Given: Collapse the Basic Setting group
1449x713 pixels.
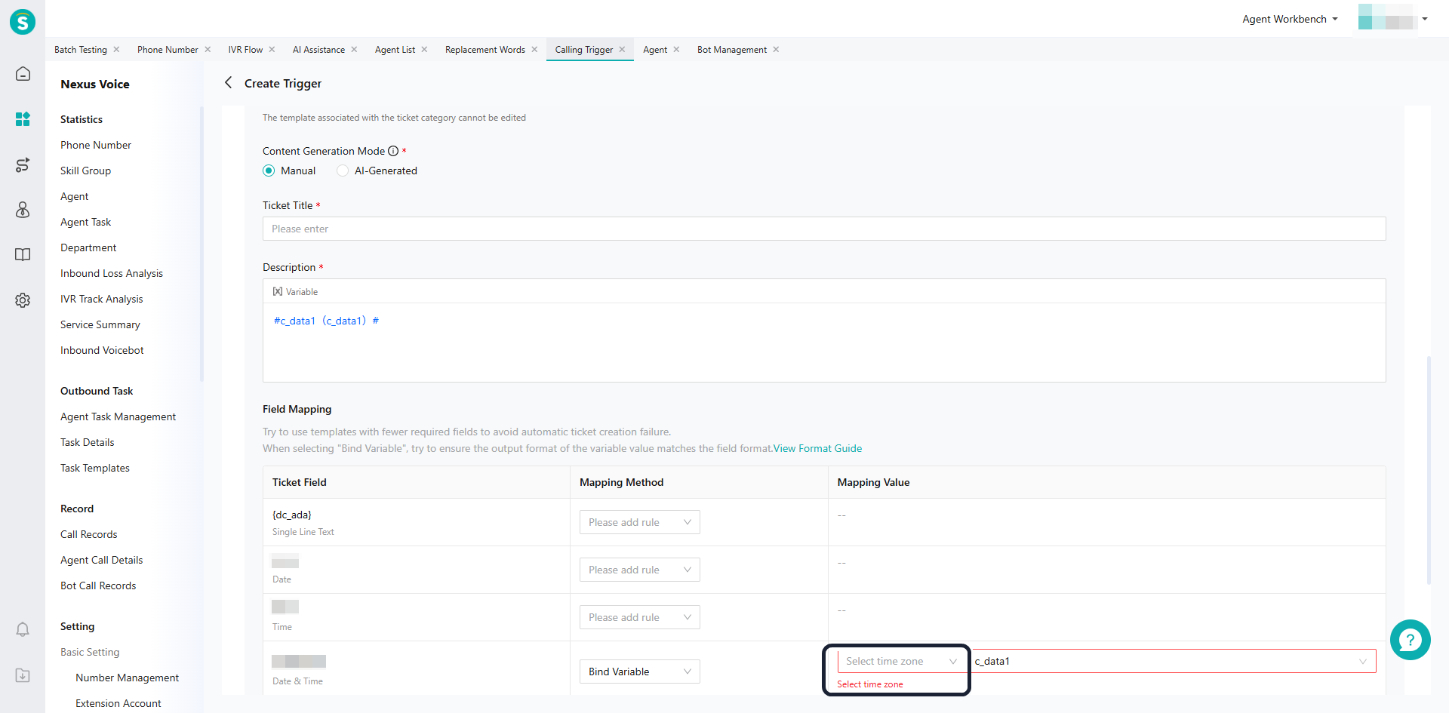Looking at the screenshot, I should click(90, 652).
